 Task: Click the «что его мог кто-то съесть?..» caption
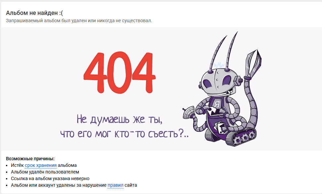tap(124, 134)
